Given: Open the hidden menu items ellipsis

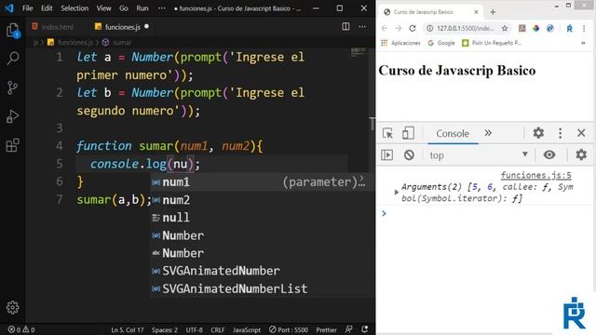Looking at the screenshot, I should pos(162,8).
